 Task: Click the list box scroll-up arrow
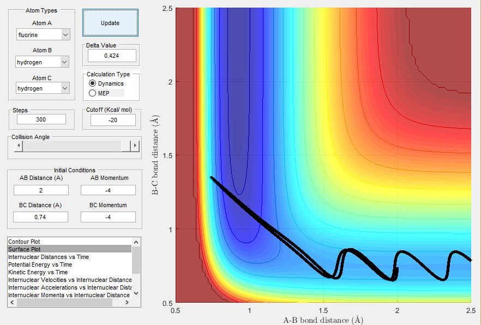point(136,242)
